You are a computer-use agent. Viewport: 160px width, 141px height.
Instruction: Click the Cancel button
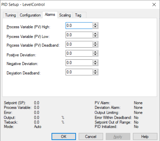click(x=91, y=136)
